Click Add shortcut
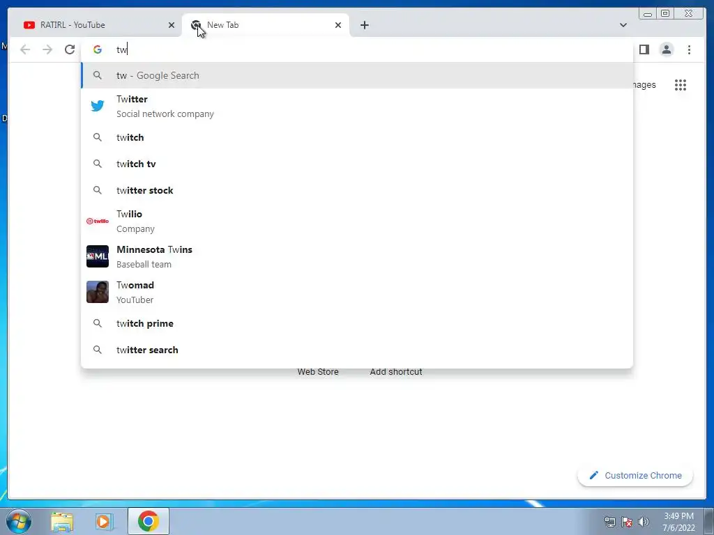Screen dimensions: 714x535 [x=396, y=372]
